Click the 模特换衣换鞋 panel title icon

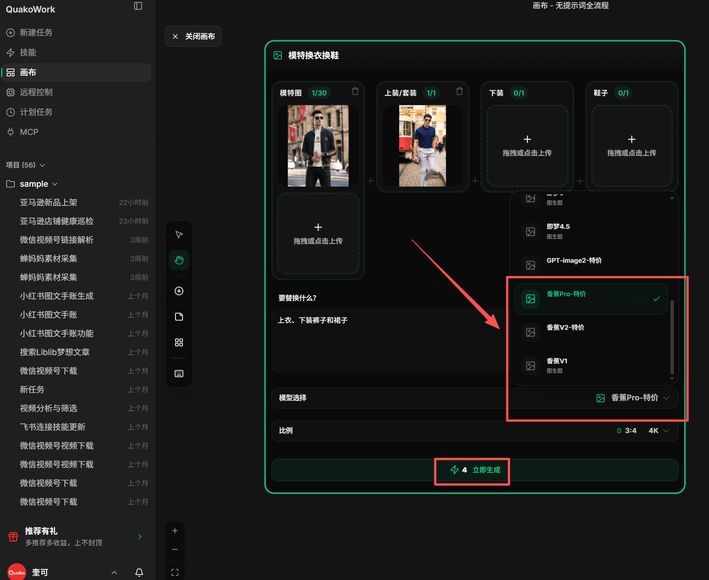point(278,55)
